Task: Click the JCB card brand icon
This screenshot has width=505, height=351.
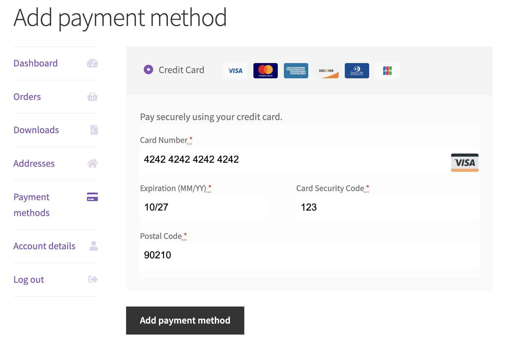Action: point(387,70)
